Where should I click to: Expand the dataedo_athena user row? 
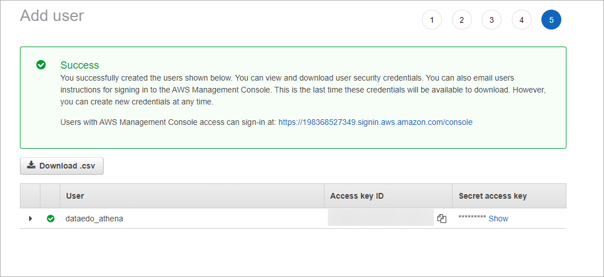click(x=30, y=219)
